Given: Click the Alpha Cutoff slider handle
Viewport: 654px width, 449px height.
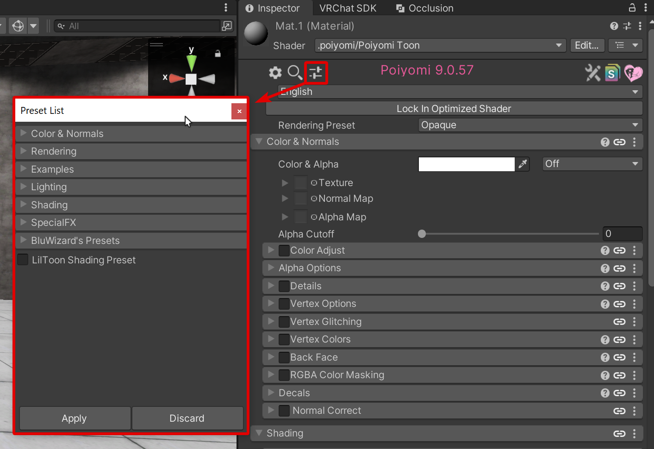Looking at the screenshot, I should coord(422,234).
